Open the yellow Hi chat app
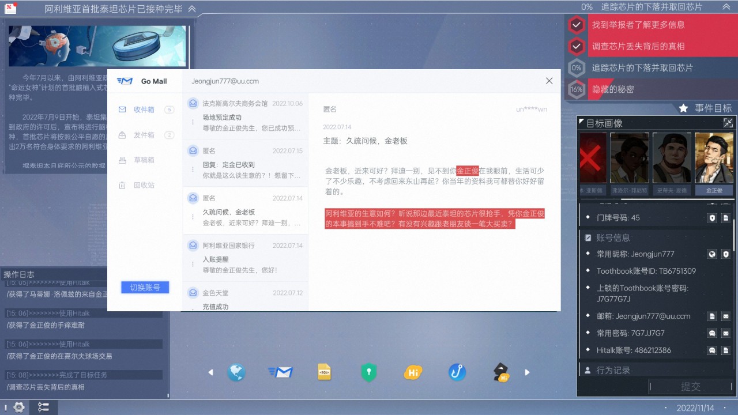Image resolution: width=738 pixels, height=415 pixels. click(x=413, y=373)
